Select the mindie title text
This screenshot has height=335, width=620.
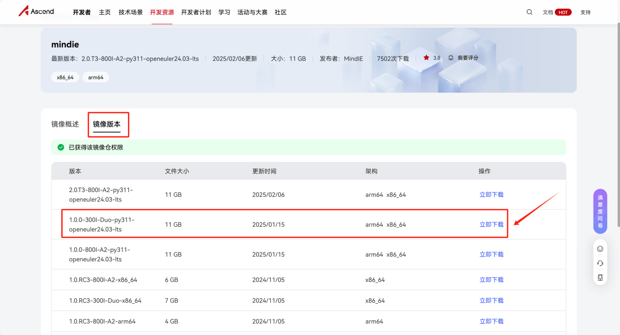[65, 45]
